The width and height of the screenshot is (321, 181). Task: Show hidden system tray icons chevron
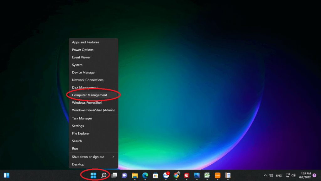coord(265,175)
